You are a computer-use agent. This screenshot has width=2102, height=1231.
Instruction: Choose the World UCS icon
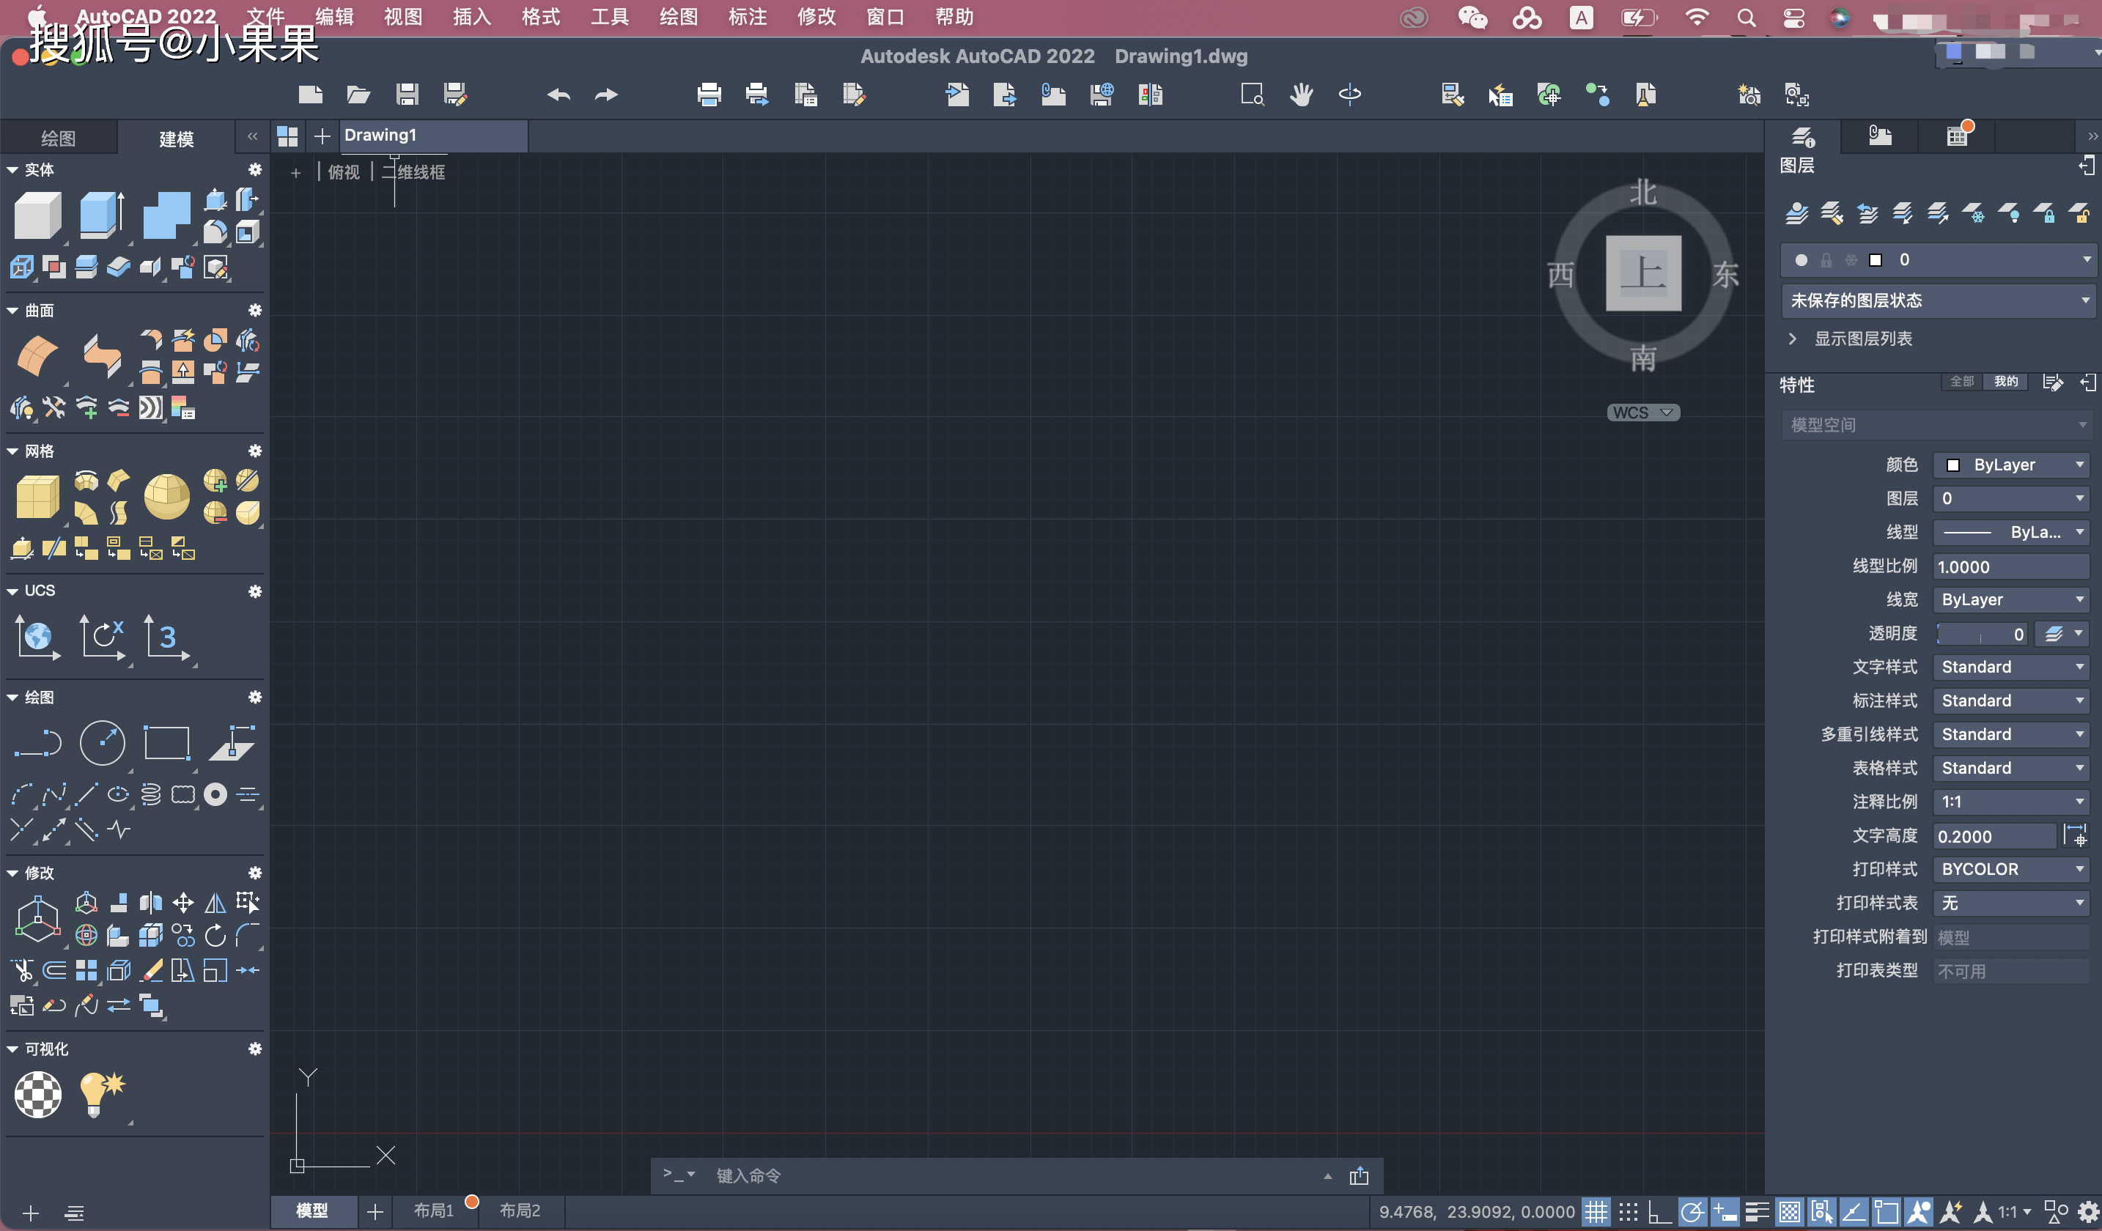pos(37,638)
